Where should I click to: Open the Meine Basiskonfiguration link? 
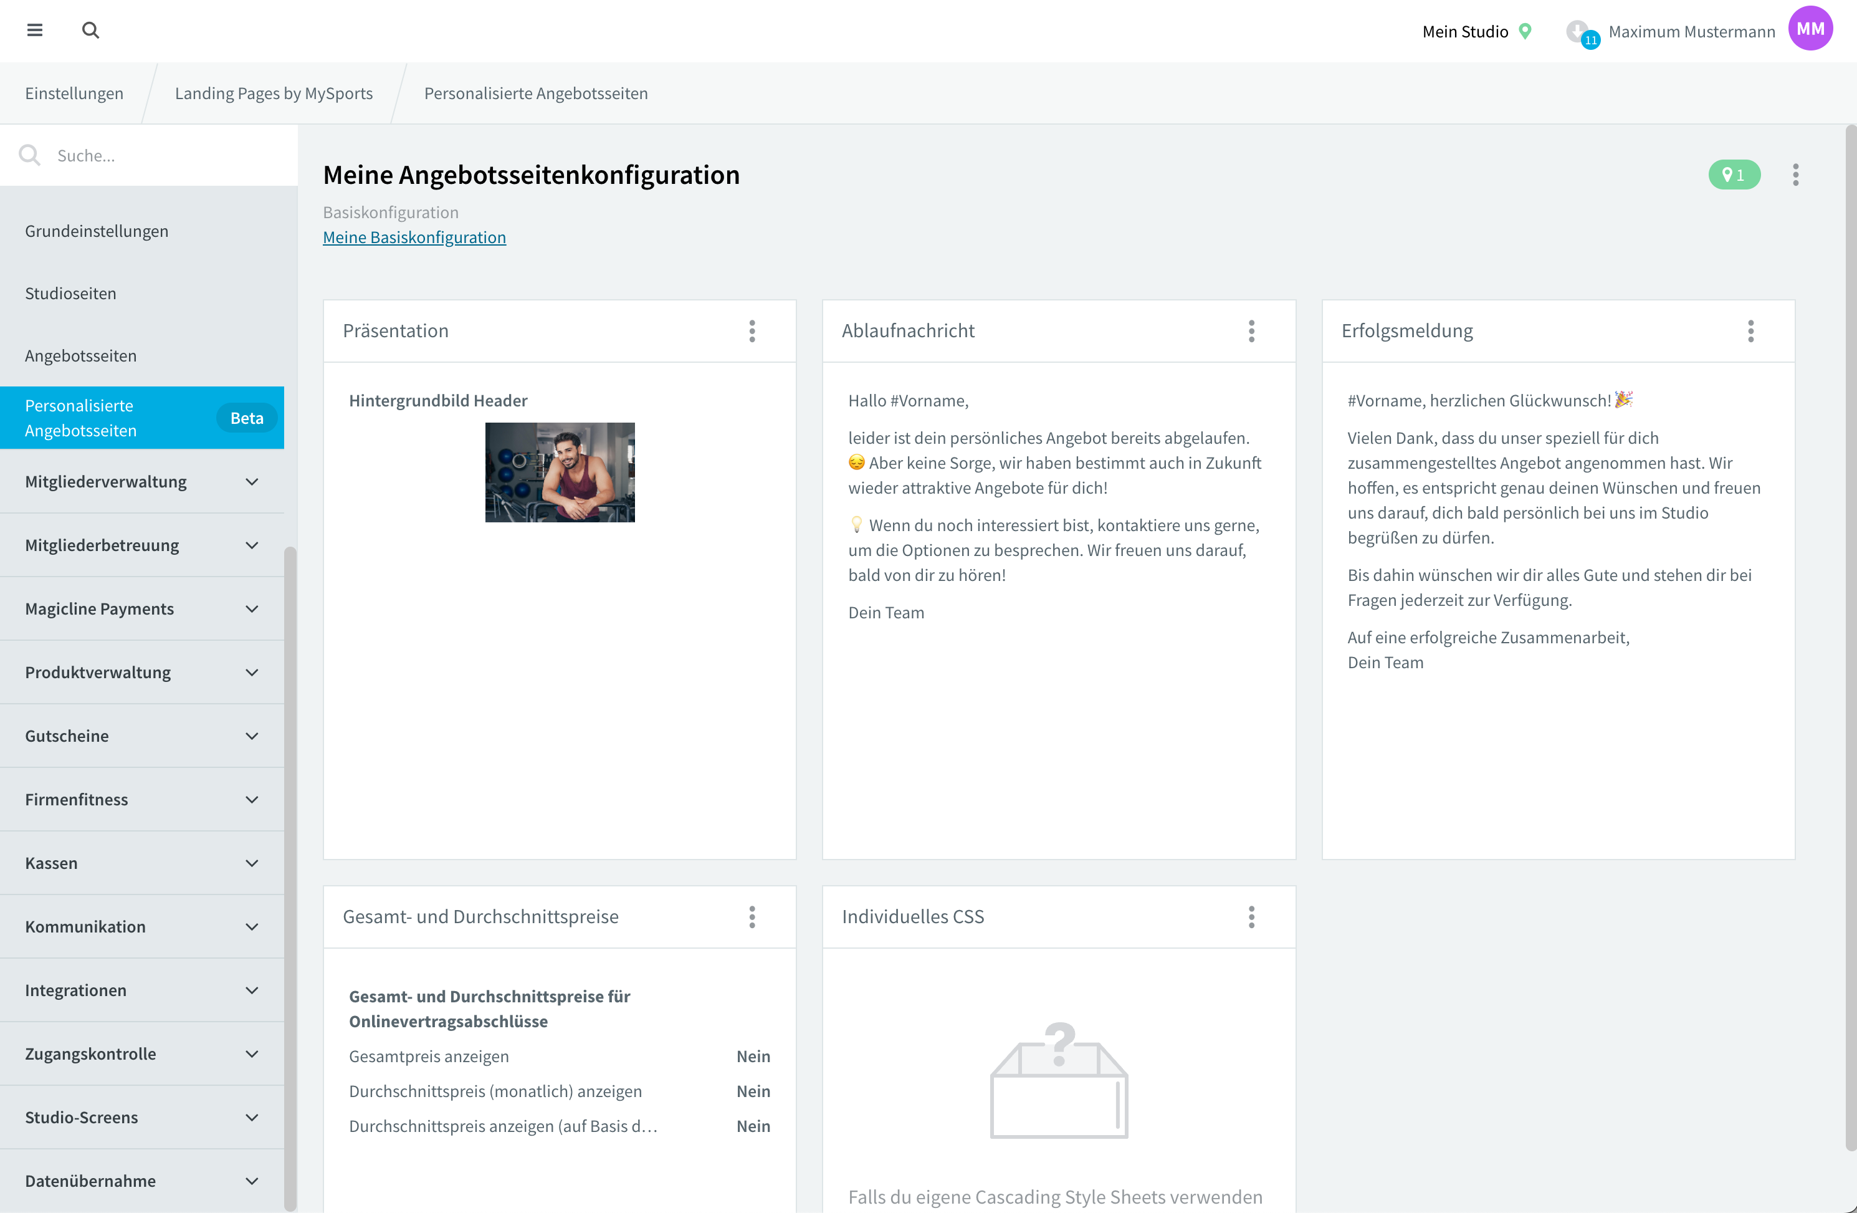click(414, 237)
